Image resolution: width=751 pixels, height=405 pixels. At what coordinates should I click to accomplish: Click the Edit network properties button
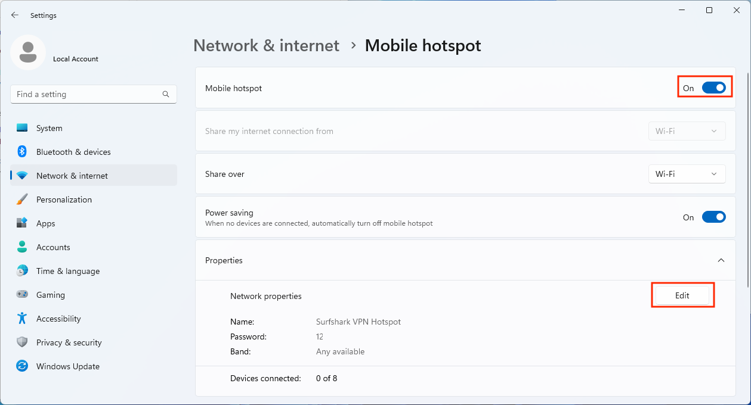click(x=682, y=295)
